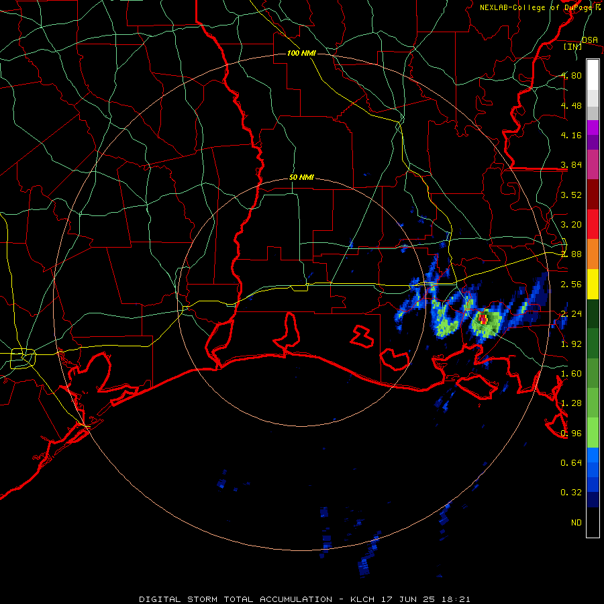The height and width of the screenshot is (604, 604).
Task: Pick the dark red legend swatch
Action: (593, 195)
